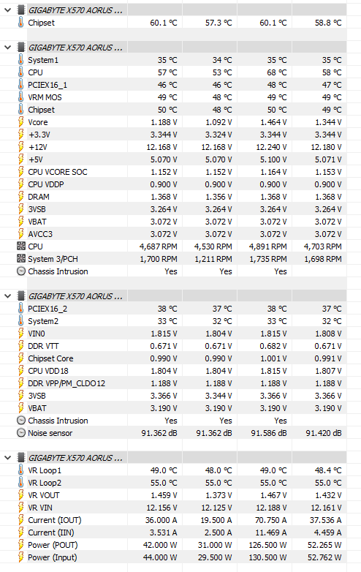Viewport: 361px width, 572px height.
Task: Click the Noise sensor row label
Action: click(x=50, y=433)
